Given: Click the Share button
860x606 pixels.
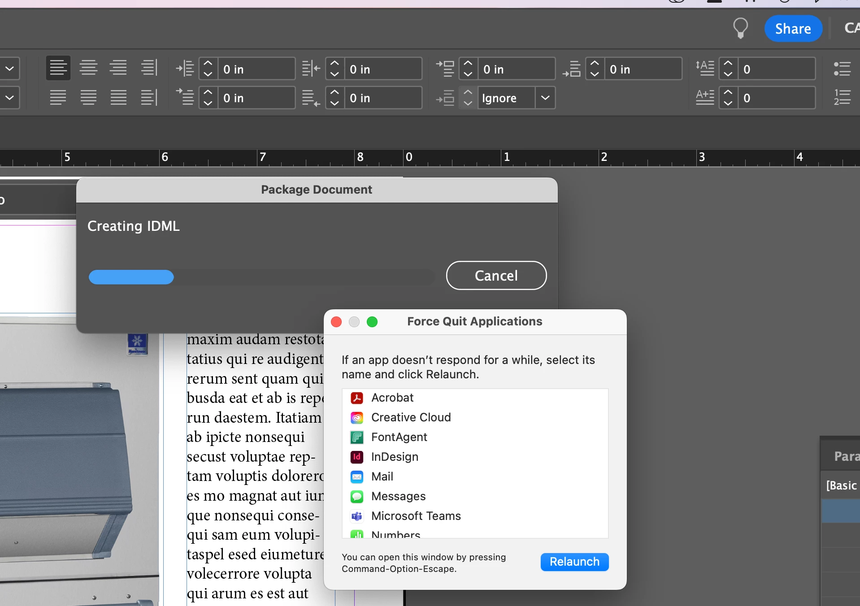Looking at the screenshot, I should coord(793,29).
